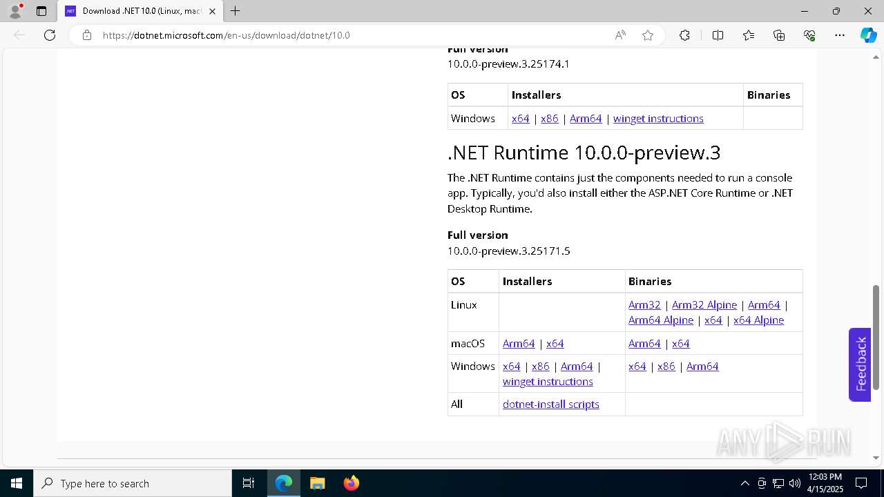Download Linux x64 Alpine binaries
Screen dimensions: 884x497
click(758, 320)
